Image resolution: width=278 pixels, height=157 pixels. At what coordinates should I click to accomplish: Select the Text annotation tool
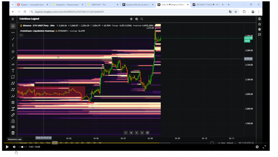tap(13, 71)
